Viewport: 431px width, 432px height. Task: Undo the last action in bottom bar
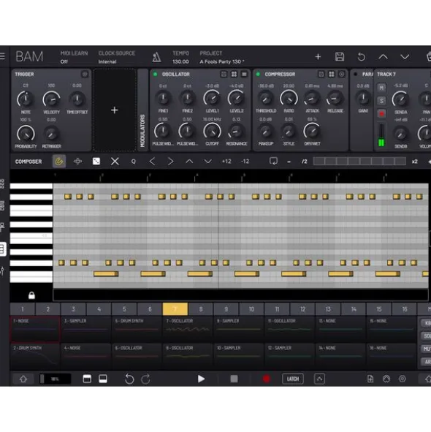129,379
